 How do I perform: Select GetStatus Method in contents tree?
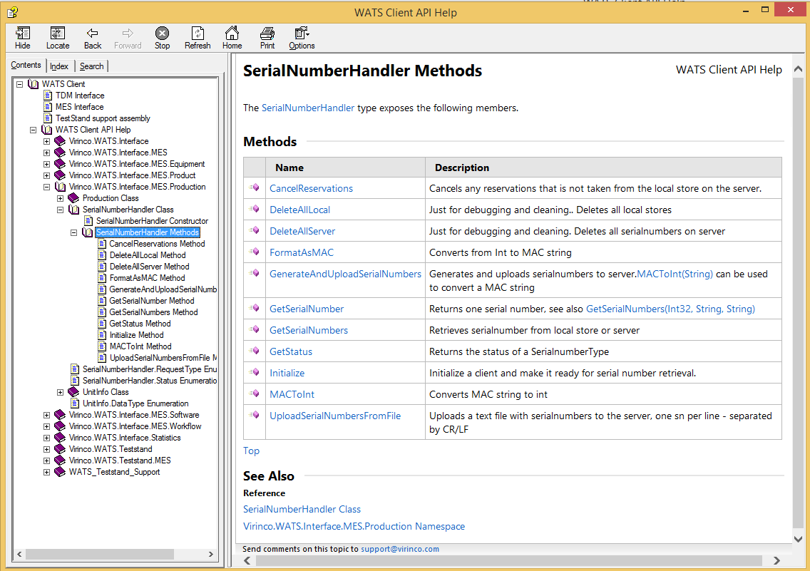coord(140,324)
